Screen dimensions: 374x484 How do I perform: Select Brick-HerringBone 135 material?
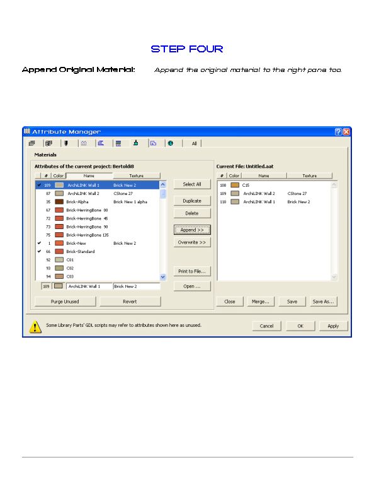(x=98, y=235)
